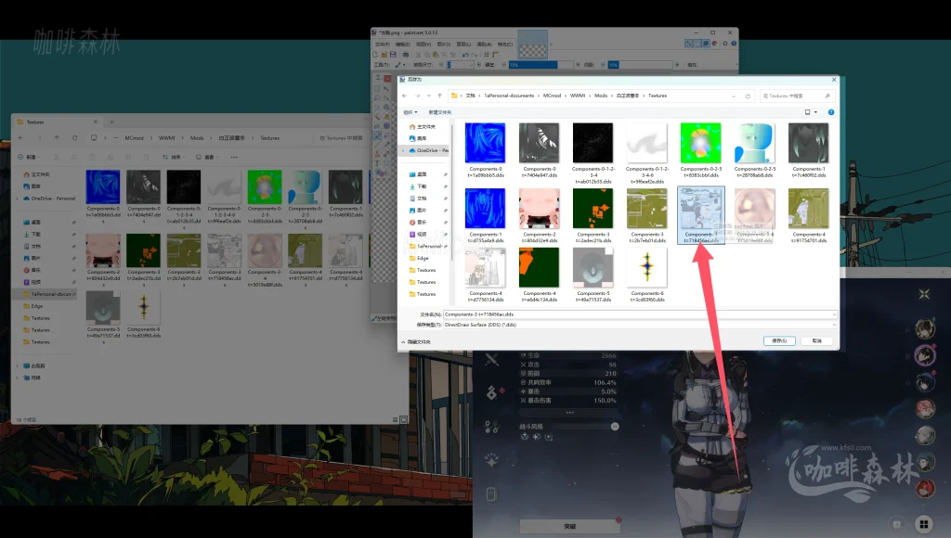
Task: Click the Print icon in paint.net toolbar
Action: point(406,55)
